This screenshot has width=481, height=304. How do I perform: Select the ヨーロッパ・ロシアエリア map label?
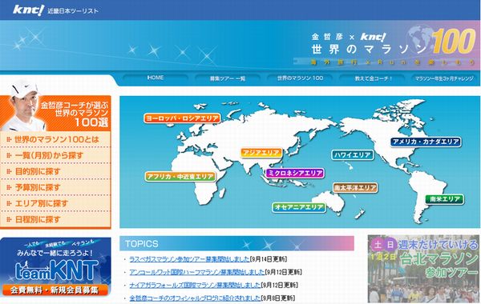tap(182, 118)
